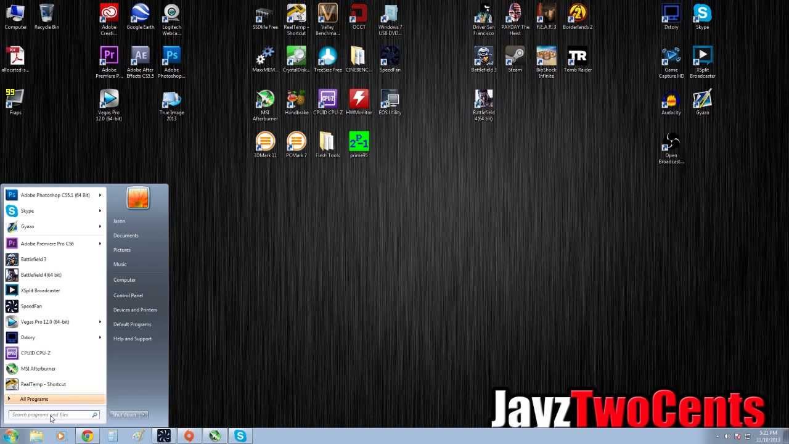Launch RealTemp - Shortcut from Start menu

54,384
